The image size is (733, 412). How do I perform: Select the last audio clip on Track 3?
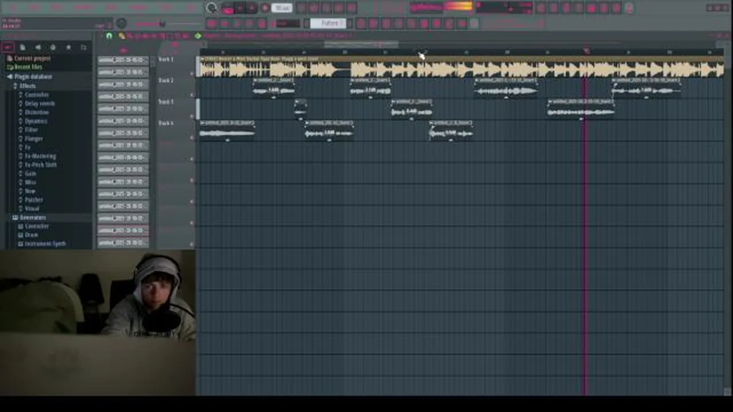click(581, 109)
